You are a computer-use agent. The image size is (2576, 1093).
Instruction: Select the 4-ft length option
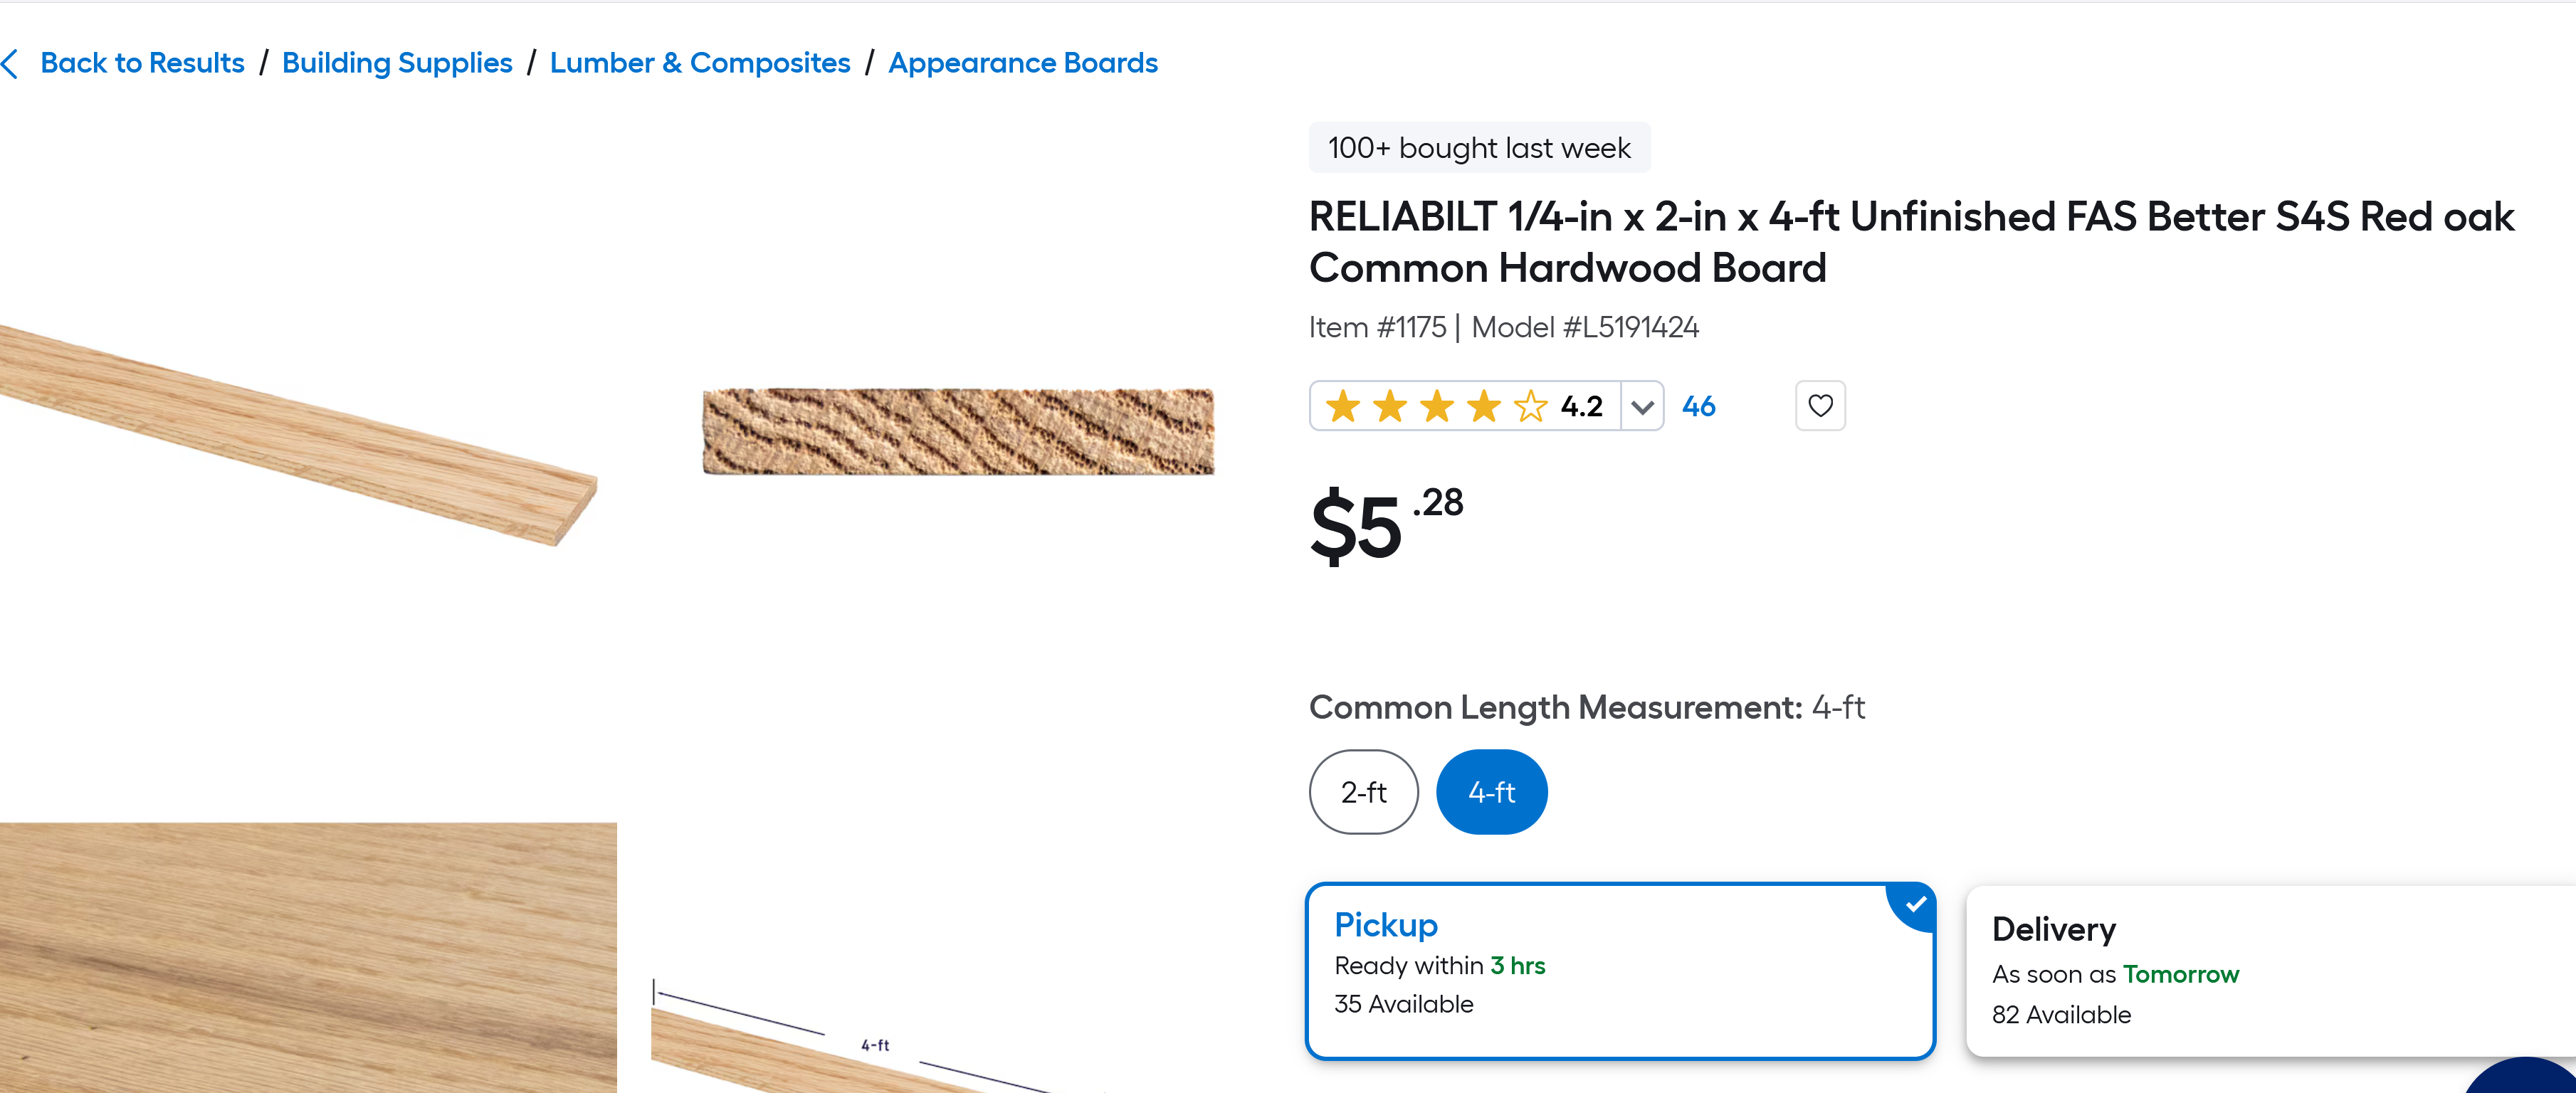[x=1491, y=792]
